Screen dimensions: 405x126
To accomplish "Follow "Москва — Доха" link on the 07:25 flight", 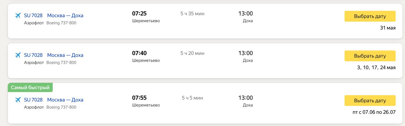I will [x=65, y=15].
